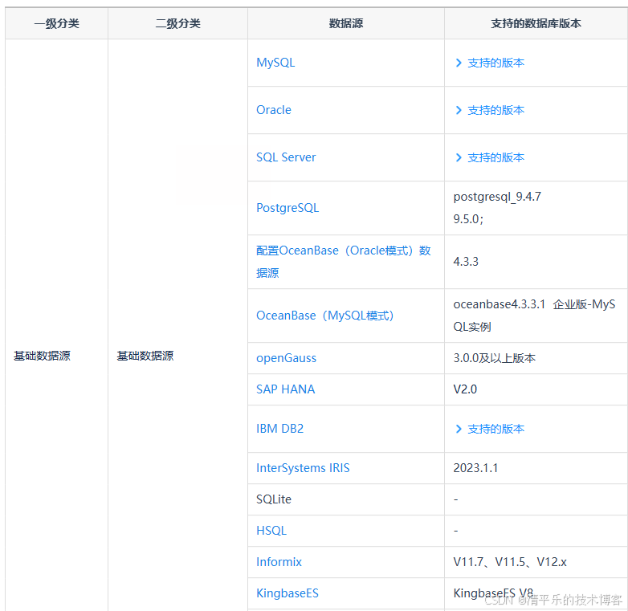This screenshot has width=628, height=611.
Task: Expand 支持的版本 in IBM DB2 row
Action: coord(490,429)
